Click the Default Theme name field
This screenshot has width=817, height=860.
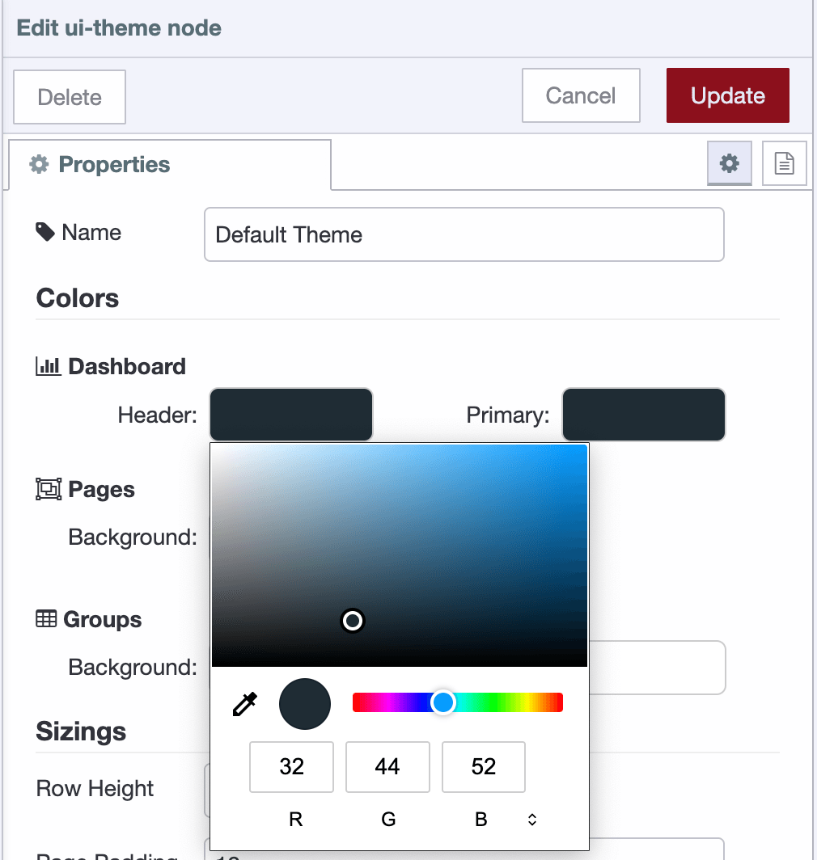pyautogui.click(x=464, y=234)
